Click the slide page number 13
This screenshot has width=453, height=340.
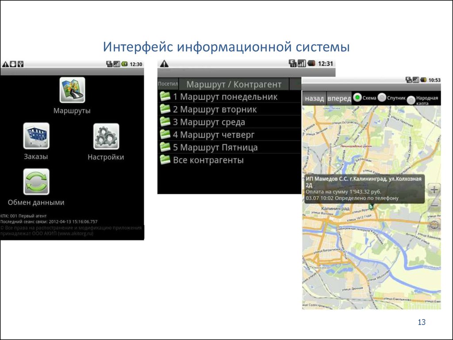[x=422, y=322]
